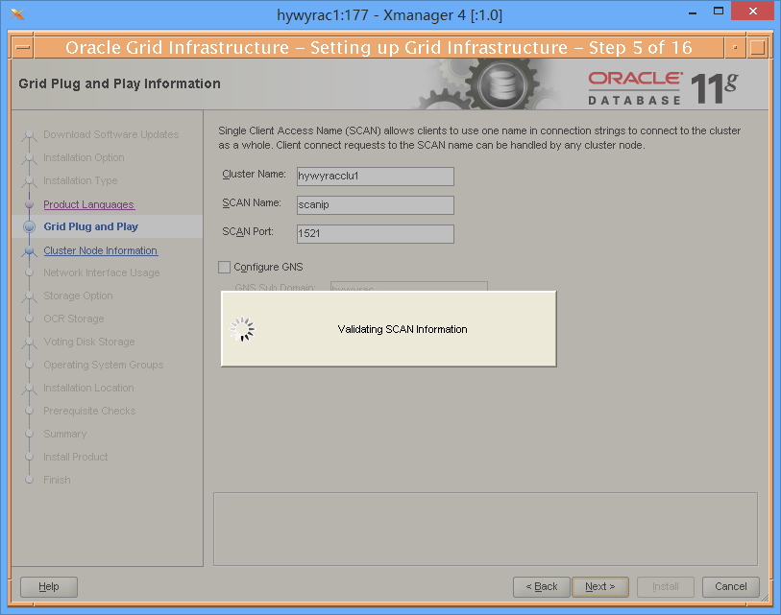Click the Xmanager app icon in title bar
This screenshot has height=615, width=781.
17,14
